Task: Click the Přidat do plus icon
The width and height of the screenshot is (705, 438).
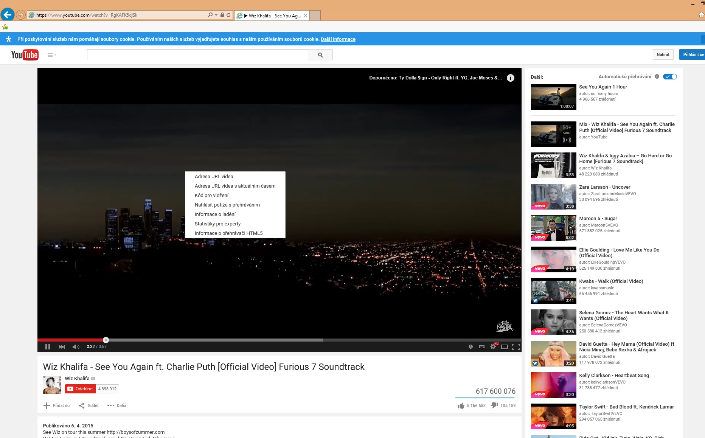Action: (x=47, y=405)
